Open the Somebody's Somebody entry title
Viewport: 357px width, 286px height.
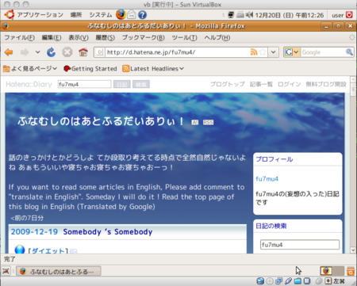108,232
